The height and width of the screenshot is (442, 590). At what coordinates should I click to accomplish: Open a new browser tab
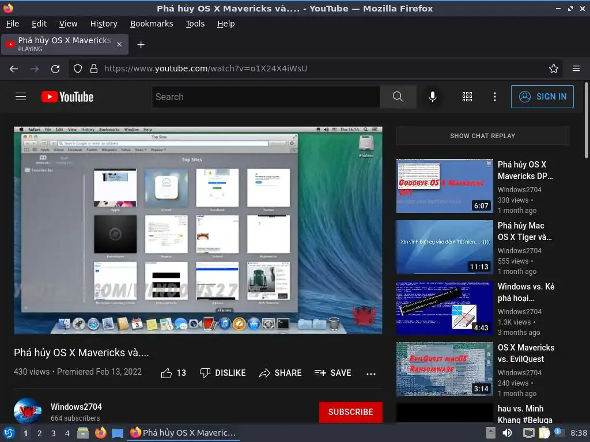141,45
